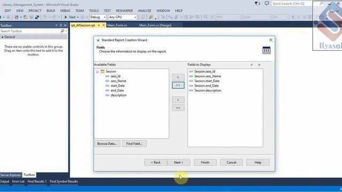Click the new project toolbar icon
The image size is (342, 192).
17,17
